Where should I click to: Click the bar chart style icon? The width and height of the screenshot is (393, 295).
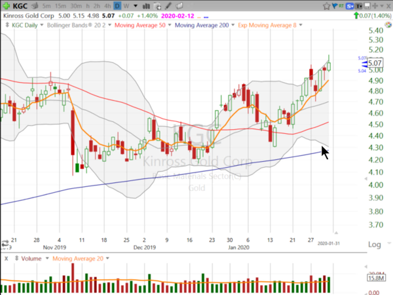click(146, 6)
